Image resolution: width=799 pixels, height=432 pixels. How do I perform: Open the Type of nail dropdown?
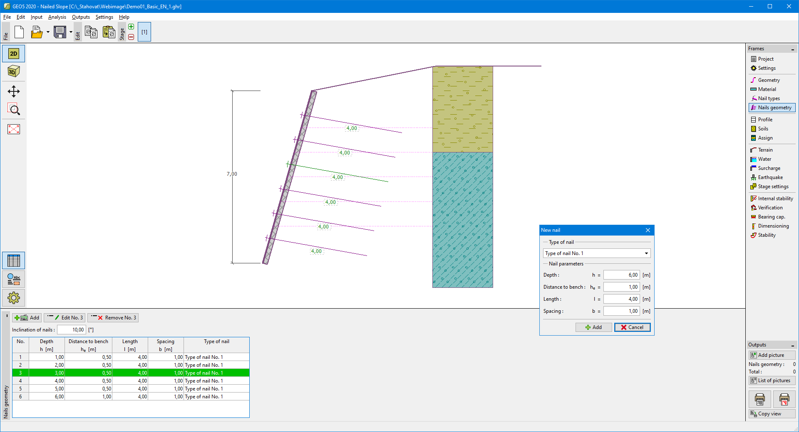[x=597, y=253]
